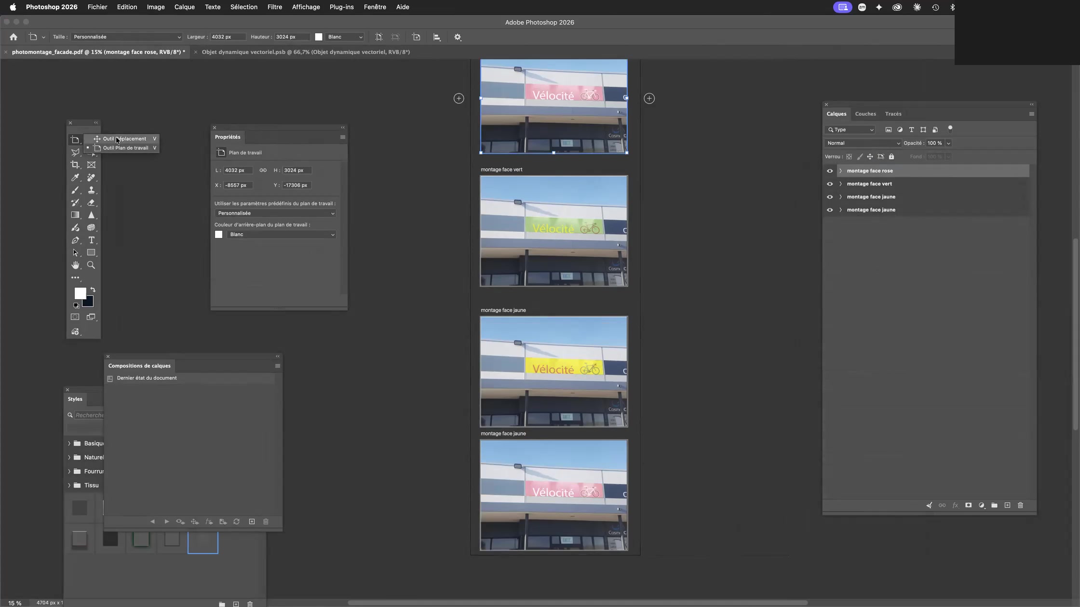Click artboard background color swatch in Propriétés
The width and height of the screenshot is (1080, 607).
[x=218, y=235]
